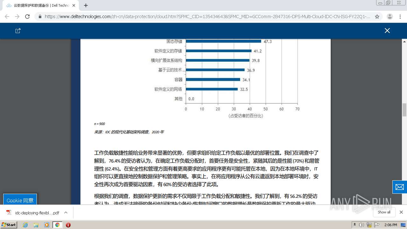The width and height of the screenshot is (407, 229).
Task: Click the axis caption (占受访者的百分比)
Action: click(x=245, y=116)
